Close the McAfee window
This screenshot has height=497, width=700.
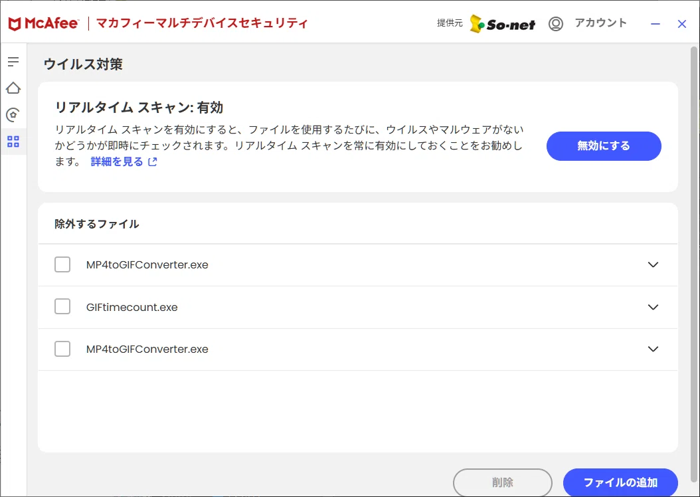[681, 24]
